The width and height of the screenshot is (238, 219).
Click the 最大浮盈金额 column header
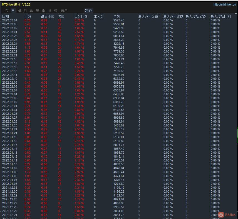196,16
